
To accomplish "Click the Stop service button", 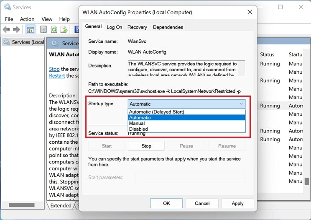I will [146, 146].
